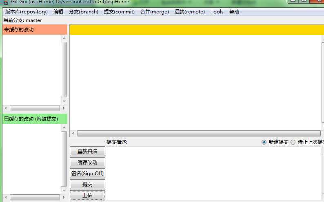Open the 版本库(repository) menu
This screenshot has height=202, width=324.
pyautogui.click(x=26, y=12)
